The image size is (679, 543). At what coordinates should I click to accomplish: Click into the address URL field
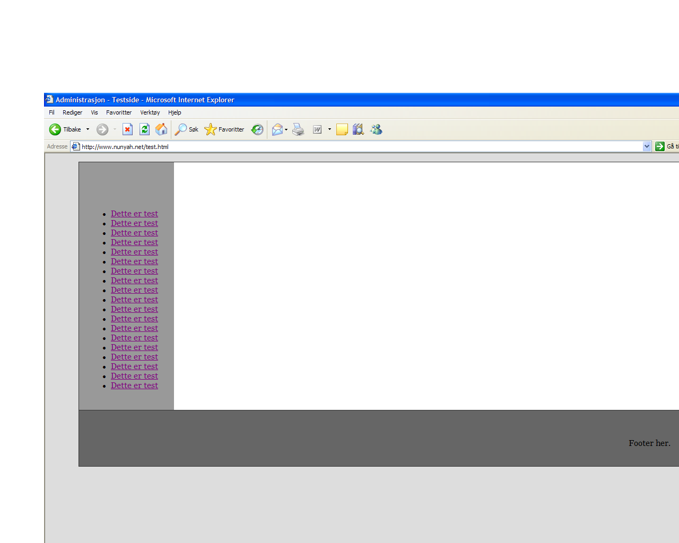(361, 147)
